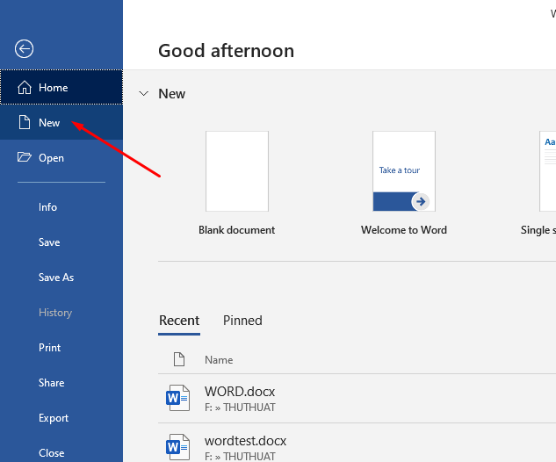Collapse the New section chevron
Screen dimensions: 556x462
(143, 94)
